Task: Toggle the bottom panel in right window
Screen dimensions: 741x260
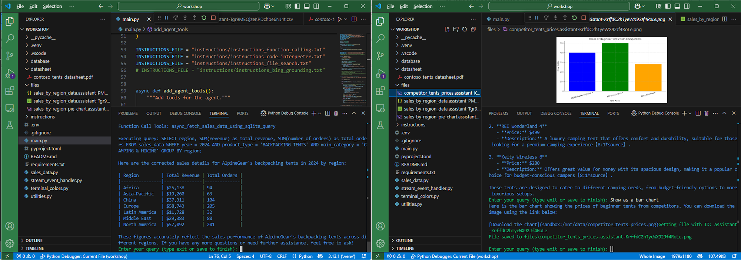Action: [x=677, y=6]
